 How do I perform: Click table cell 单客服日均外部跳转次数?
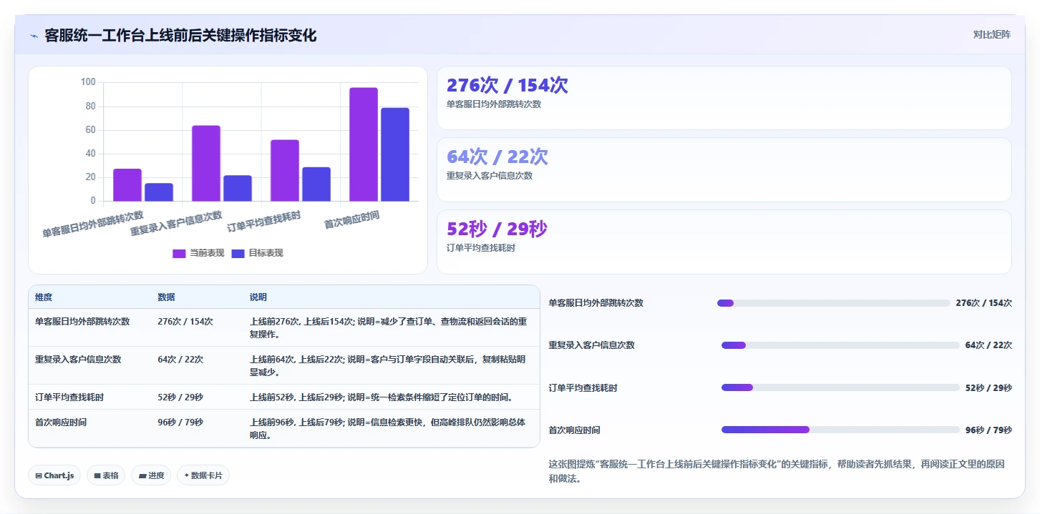click(x=82, y=322)
